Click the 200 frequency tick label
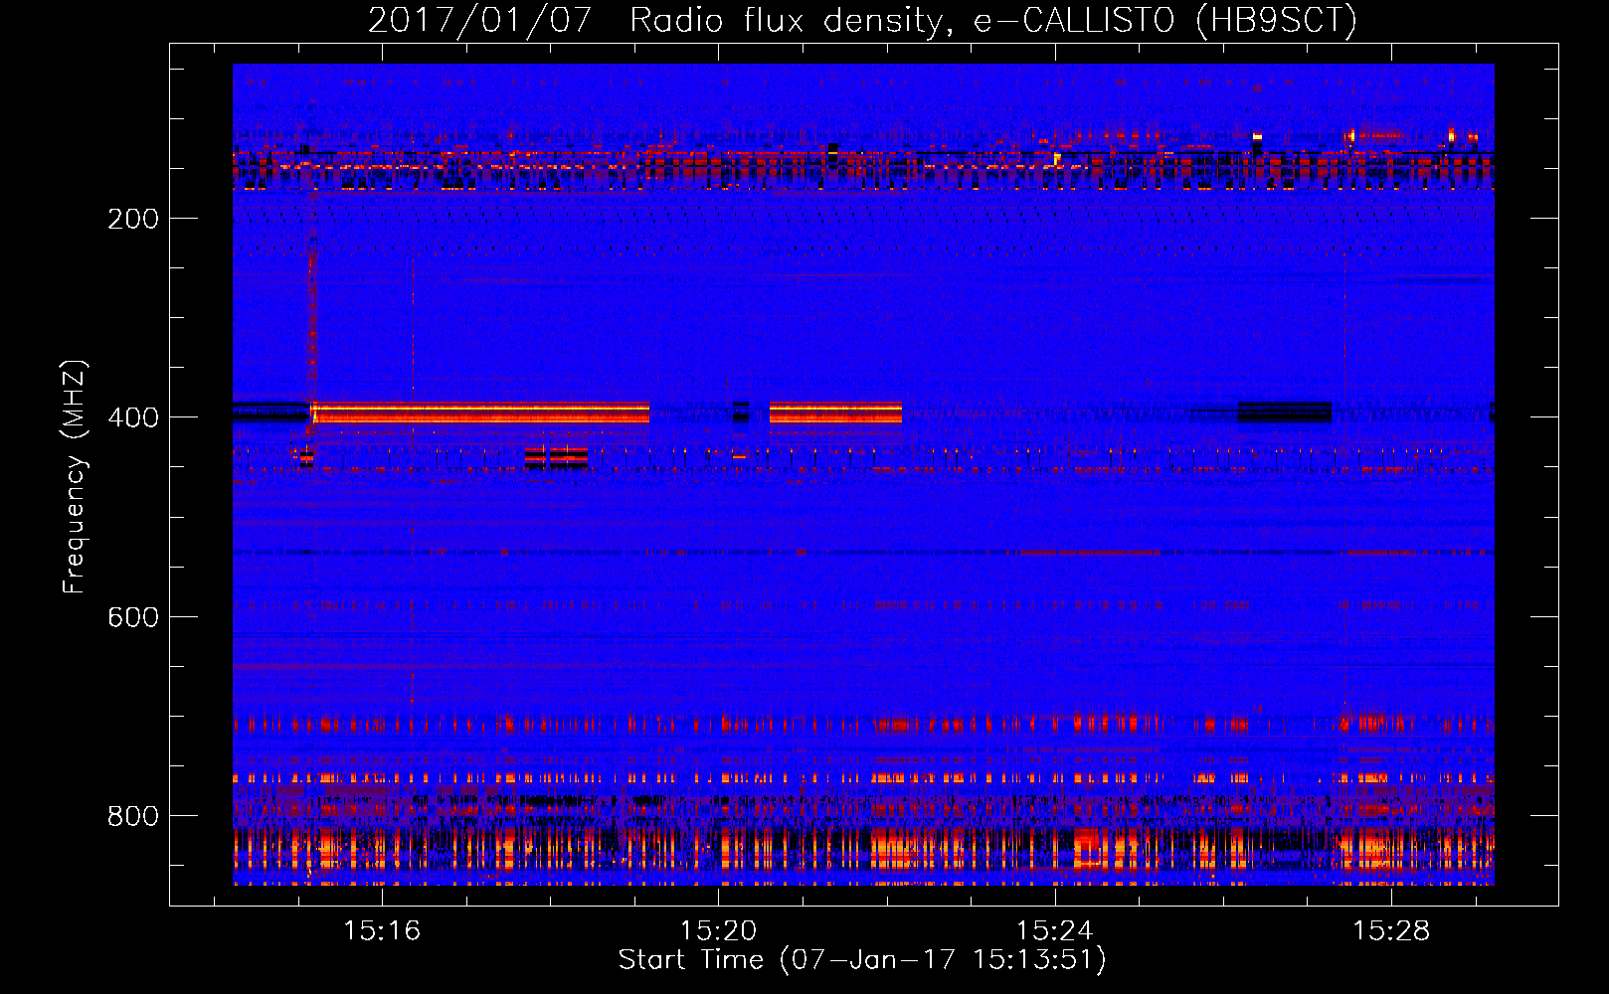Image resolution: width=1609 pixels, height=994 pixels. click(x=133, y=219)
